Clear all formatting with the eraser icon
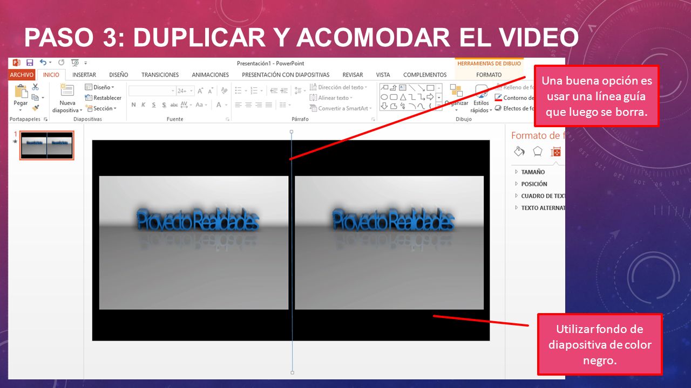 [224, 91]
